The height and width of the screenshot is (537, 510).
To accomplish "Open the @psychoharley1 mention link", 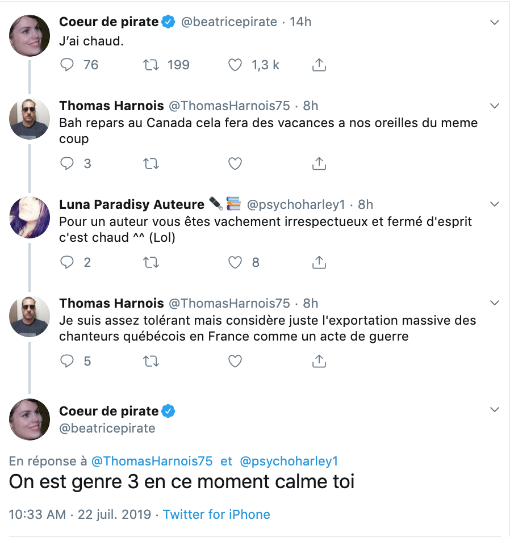I will click(289, 462).
